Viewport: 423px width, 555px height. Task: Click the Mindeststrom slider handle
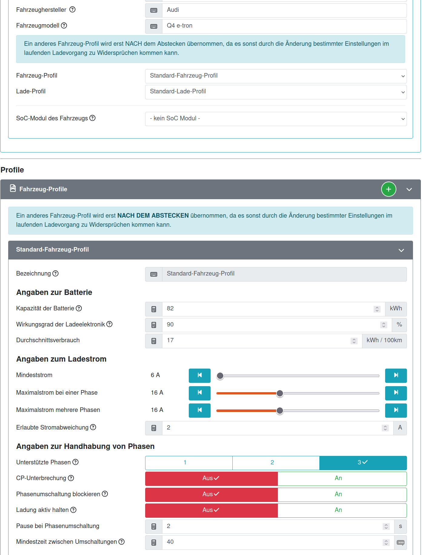[220, 376]
